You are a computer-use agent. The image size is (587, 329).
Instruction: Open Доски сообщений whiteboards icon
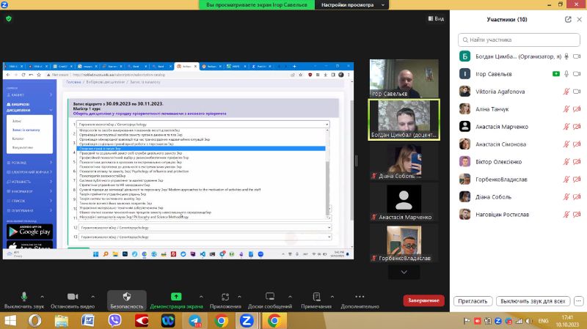coord(270,296)
